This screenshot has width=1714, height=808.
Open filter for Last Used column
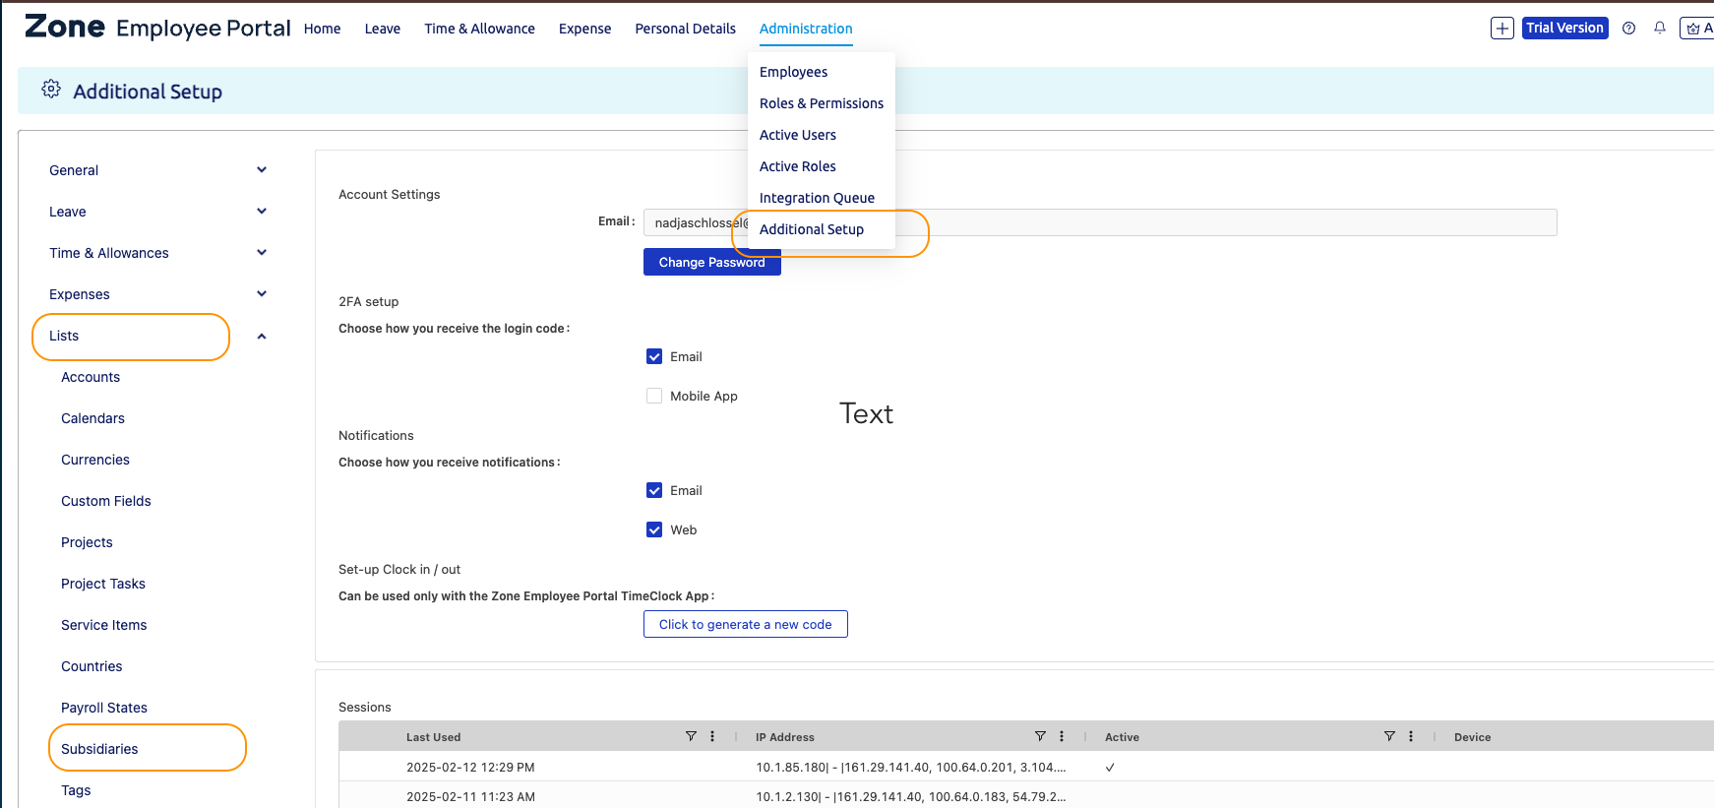pos(691,736)
